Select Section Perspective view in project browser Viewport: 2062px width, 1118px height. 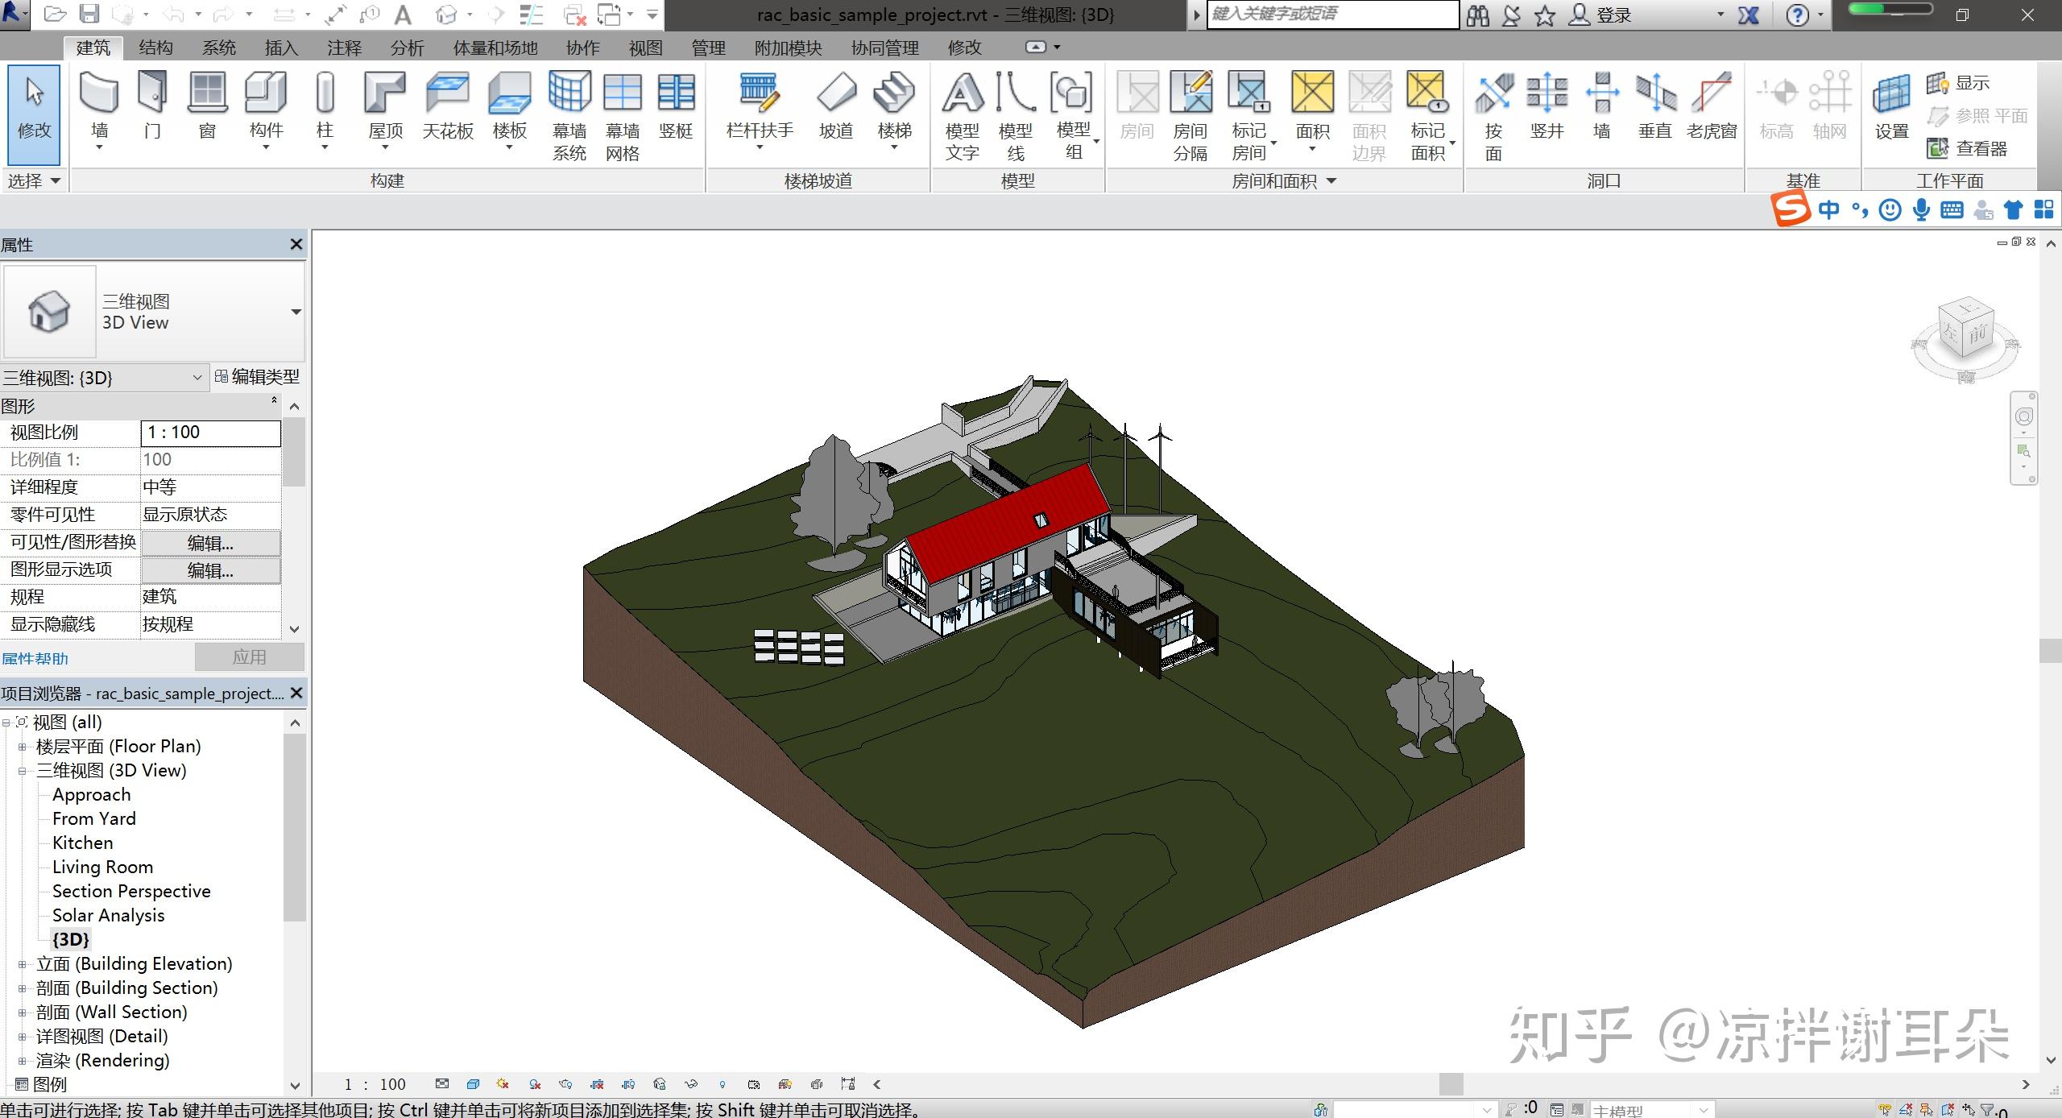[130, 891]
